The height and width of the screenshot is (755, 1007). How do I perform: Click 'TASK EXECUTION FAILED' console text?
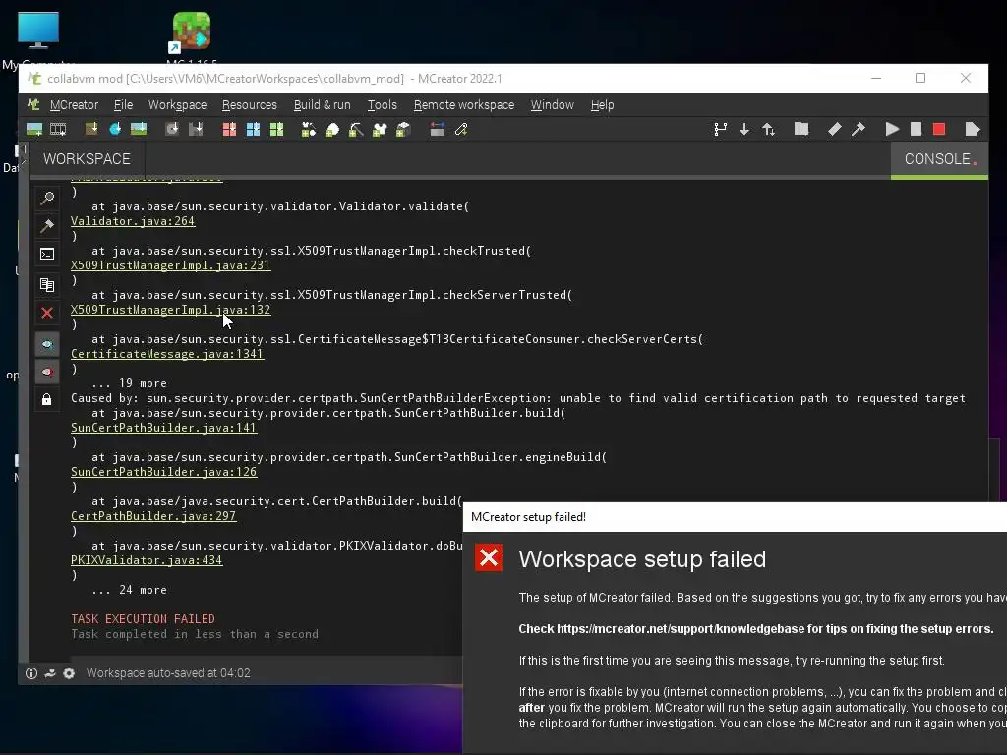click(143, 619)
